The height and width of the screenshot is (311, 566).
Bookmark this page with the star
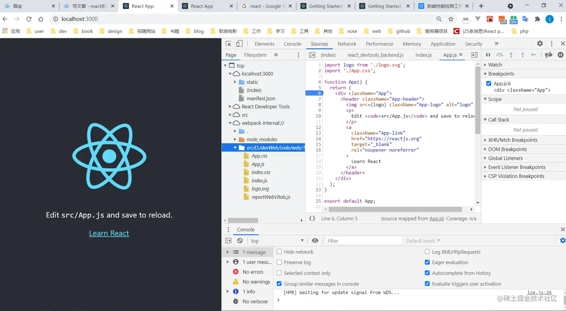(x=451, y=19)
